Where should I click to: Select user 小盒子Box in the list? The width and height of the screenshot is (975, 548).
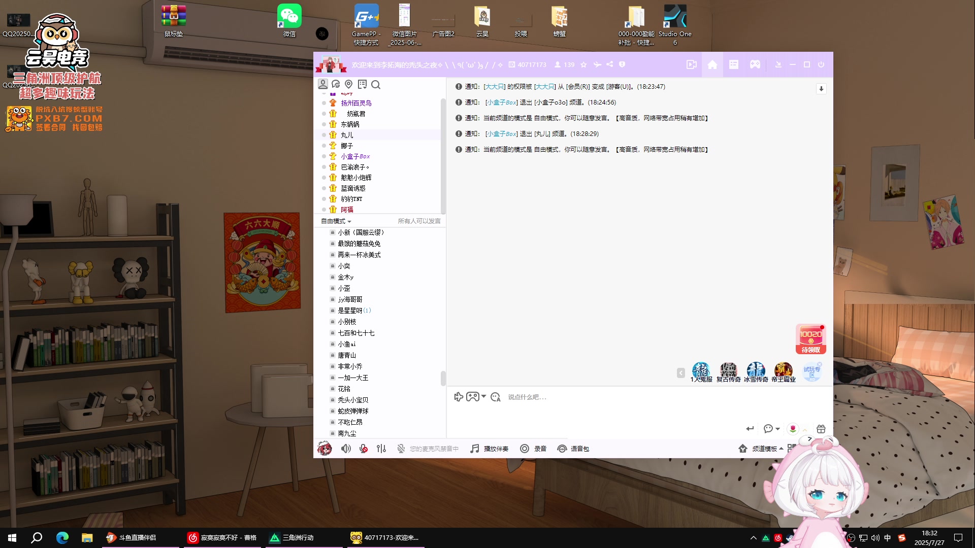[x=355, y=156]
